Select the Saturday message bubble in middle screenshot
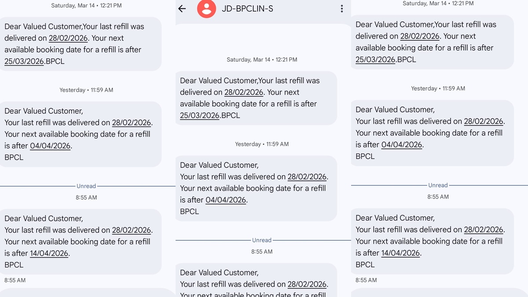Image resolution: width=528 pixels, height=297 pixels. coord(256,98)
